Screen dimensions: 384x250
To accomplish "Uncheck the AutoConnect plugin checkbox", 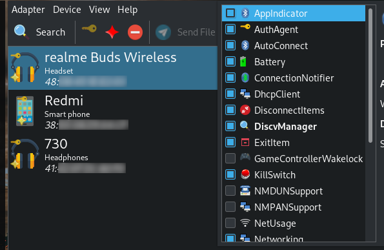I will click(x=230, y=45).
